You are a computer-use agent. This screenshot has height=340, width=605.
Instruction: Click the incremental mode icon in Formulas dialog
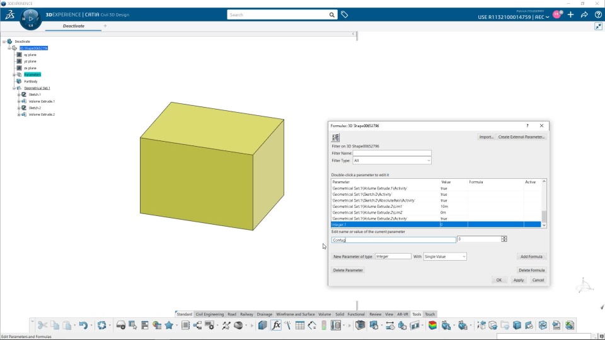[x=335, y=137]
